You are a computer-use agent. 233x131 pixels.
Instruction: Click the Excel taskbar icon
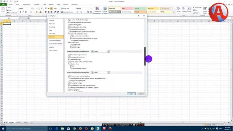coord(98,128)
